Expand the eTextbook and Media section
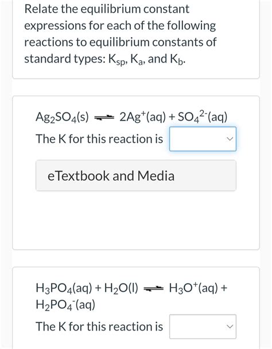 click(x=136, y=176)
